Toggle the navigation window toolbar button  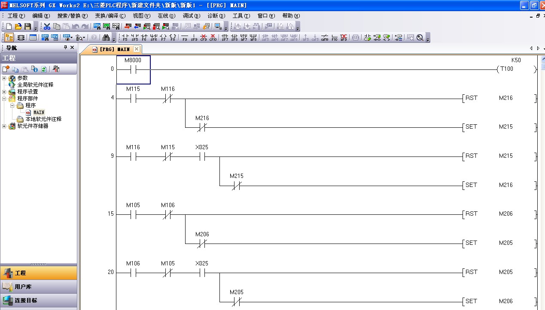coord(9,37)
